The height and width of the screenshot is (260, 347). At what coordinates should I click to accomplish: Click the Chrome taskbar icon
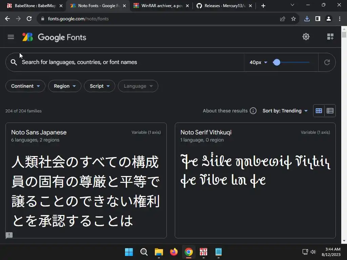[188, 252]
